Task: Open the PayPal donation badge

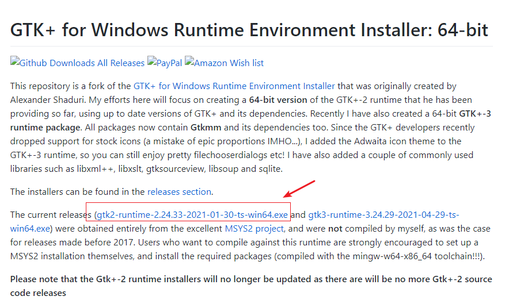Action: pyautogui.click(x=165, y=63)
